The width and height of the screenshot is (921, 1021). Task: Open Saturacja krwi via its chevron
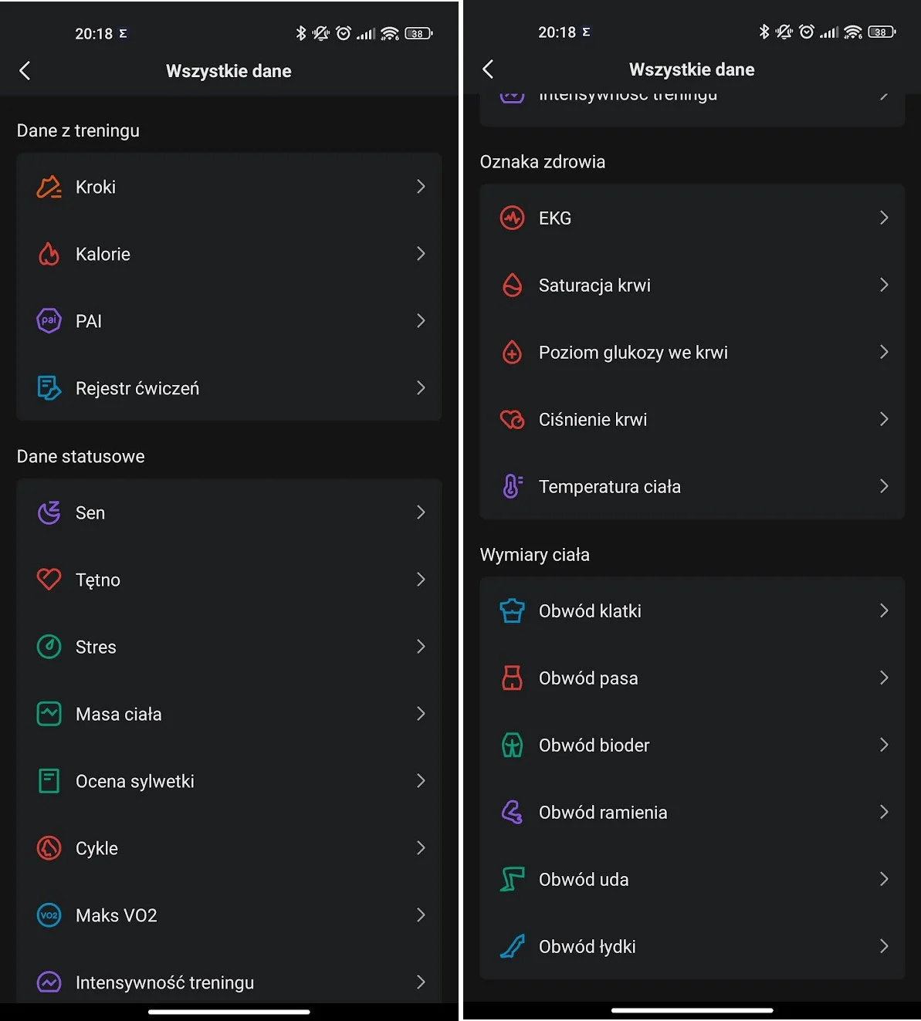pos(884,285)
